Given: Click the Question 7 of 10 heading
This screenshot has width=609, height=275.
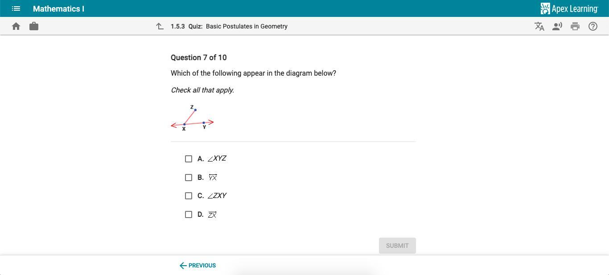Looking at the screenshot, I should coord(199,57).
